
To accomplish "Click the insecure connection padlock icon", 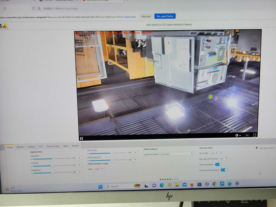I will [x=39, y=8].
